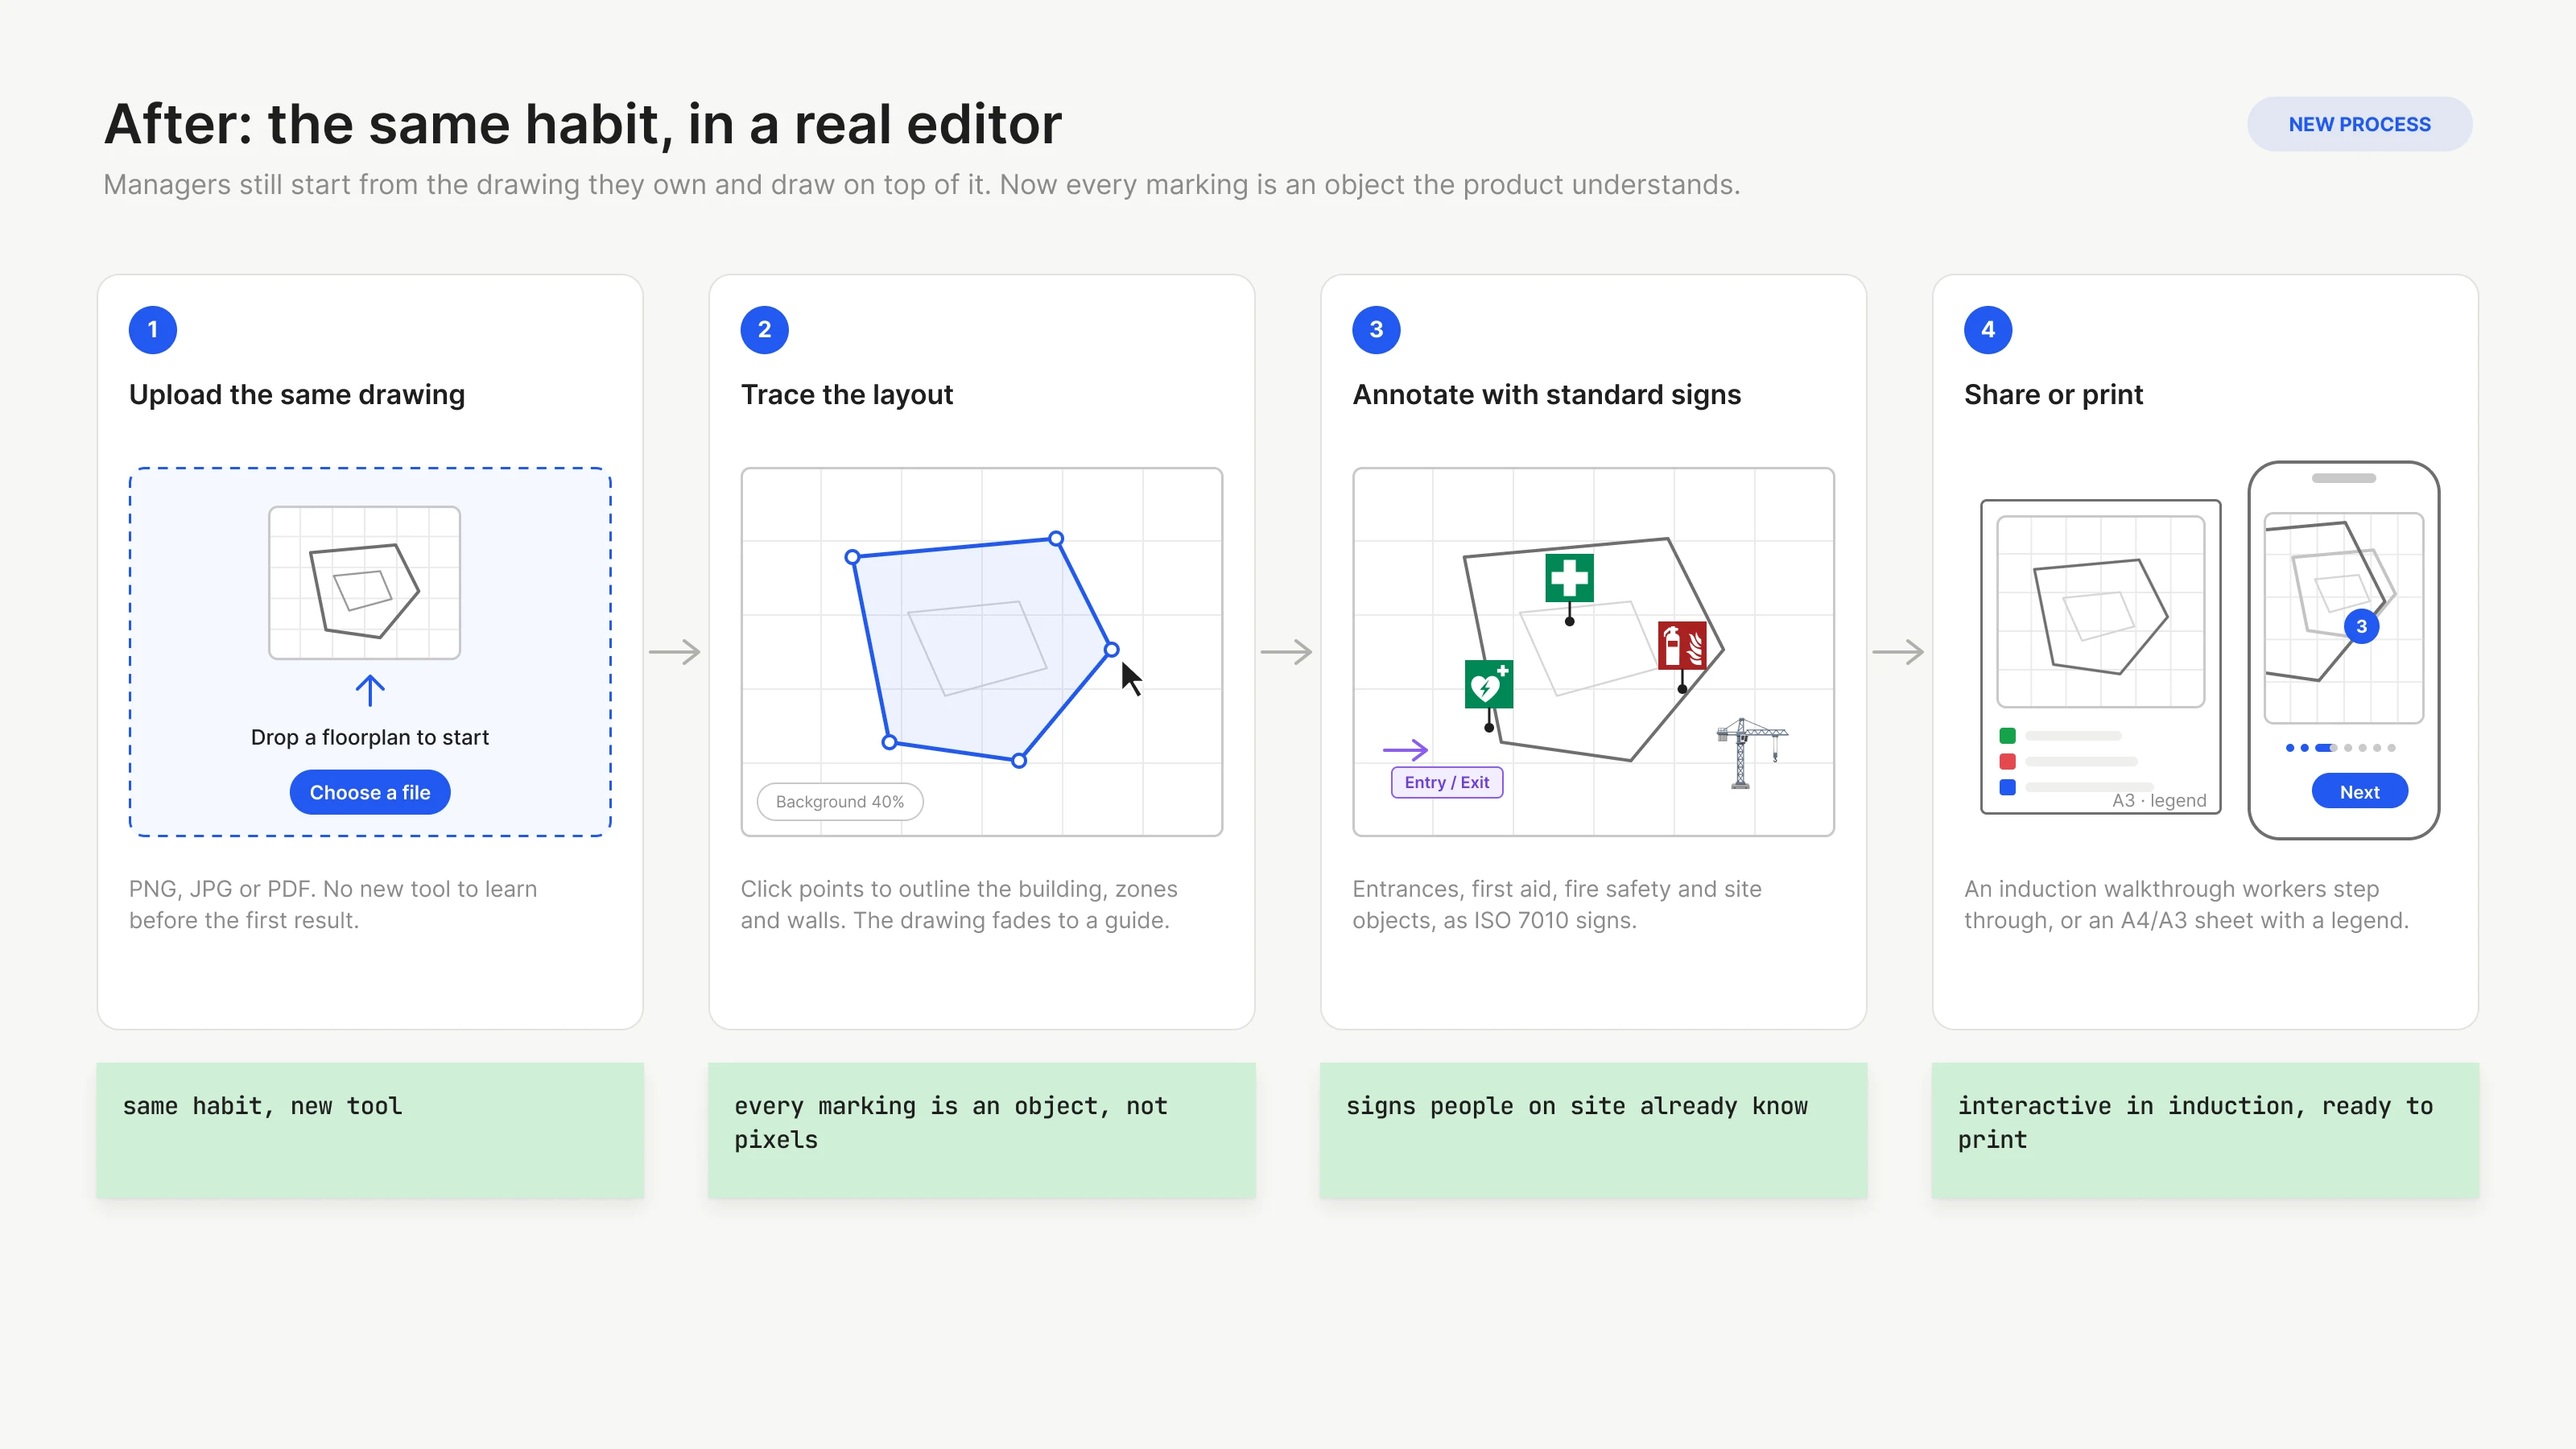Click the NEW PROCESS badge
This screenshot has width=2576, height=1449.
[2359, 124]
